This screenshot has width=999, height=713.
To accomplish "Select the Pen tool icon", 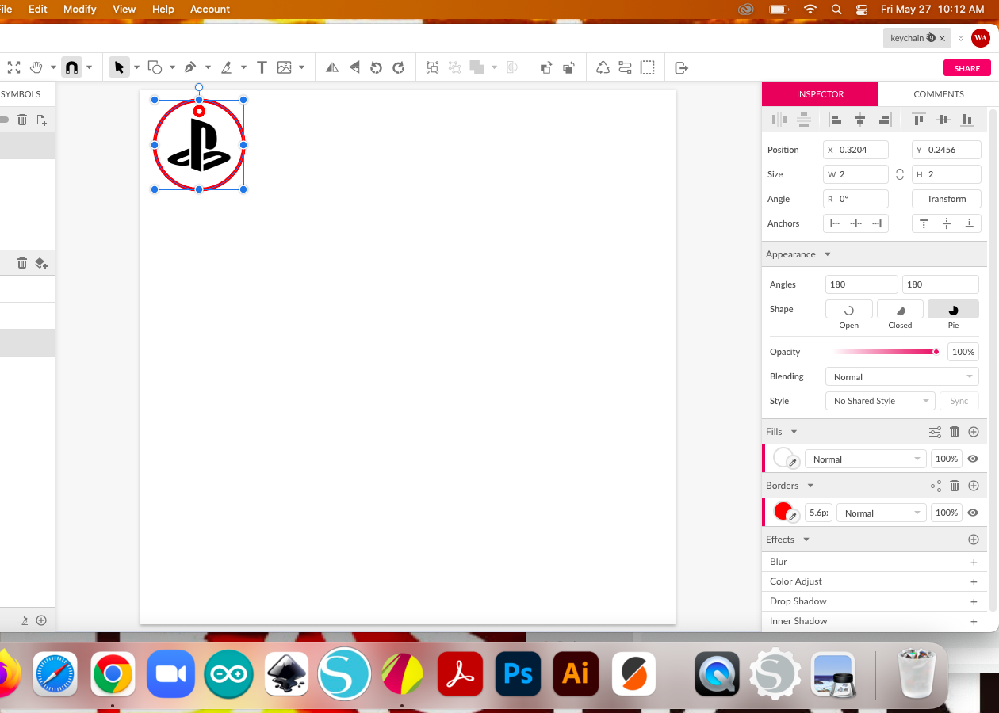I will point(190,67).
